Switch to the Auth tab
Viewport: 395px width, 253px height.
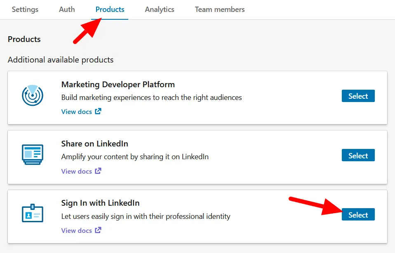(67, 9)
